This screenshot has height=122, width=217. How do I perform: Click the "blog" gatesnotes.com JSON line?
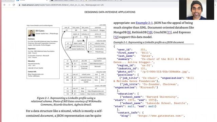[152, 116]
